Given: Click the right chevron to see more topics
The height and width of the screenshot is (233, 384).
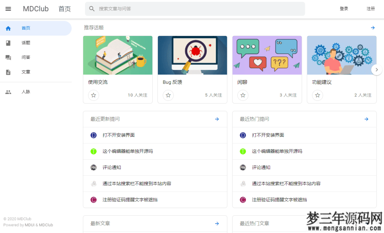Looking at the screenshot, I should click(x=376, y=69).
